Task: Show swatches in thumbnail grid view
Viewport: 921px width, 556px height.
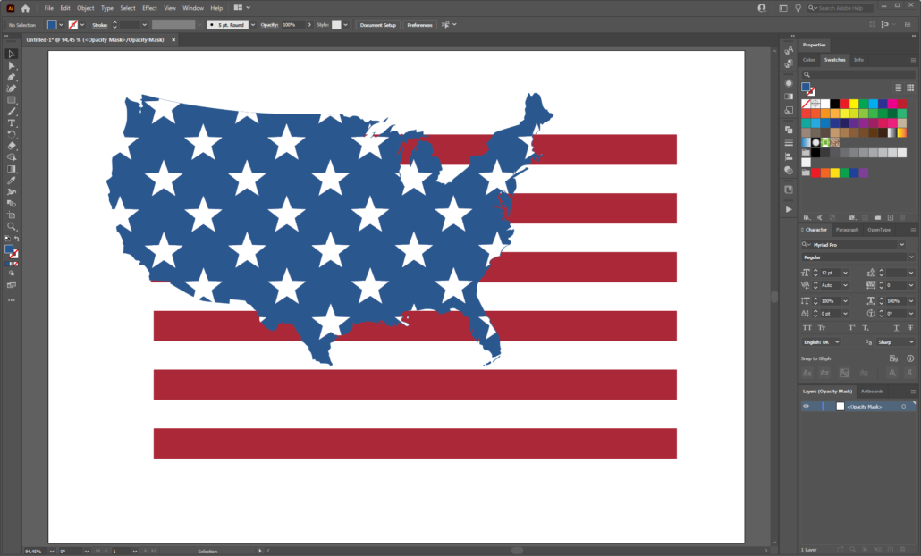Action: tap(910, 88)
